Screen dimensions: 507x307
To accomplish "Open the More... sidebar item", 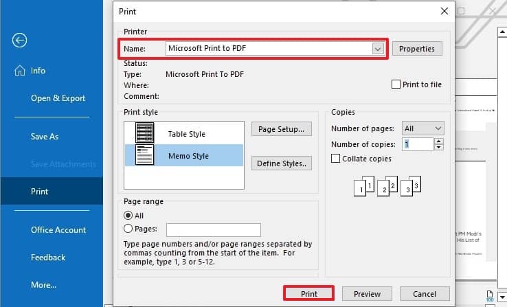I will 44,285.
